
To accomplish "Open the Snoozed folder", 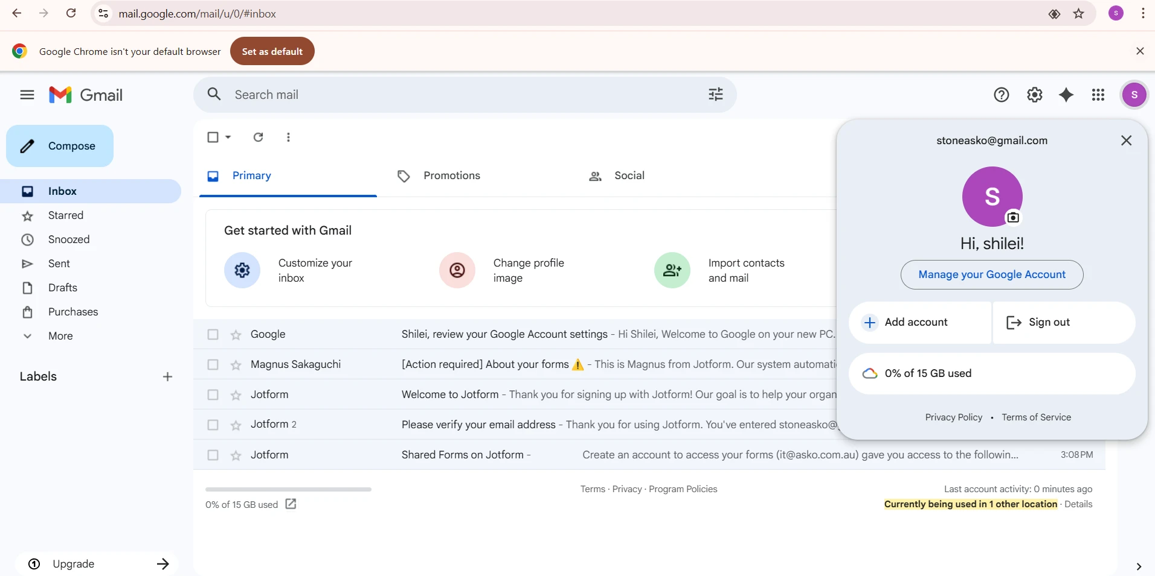I will pyautogui.click(x=91, y=239).
